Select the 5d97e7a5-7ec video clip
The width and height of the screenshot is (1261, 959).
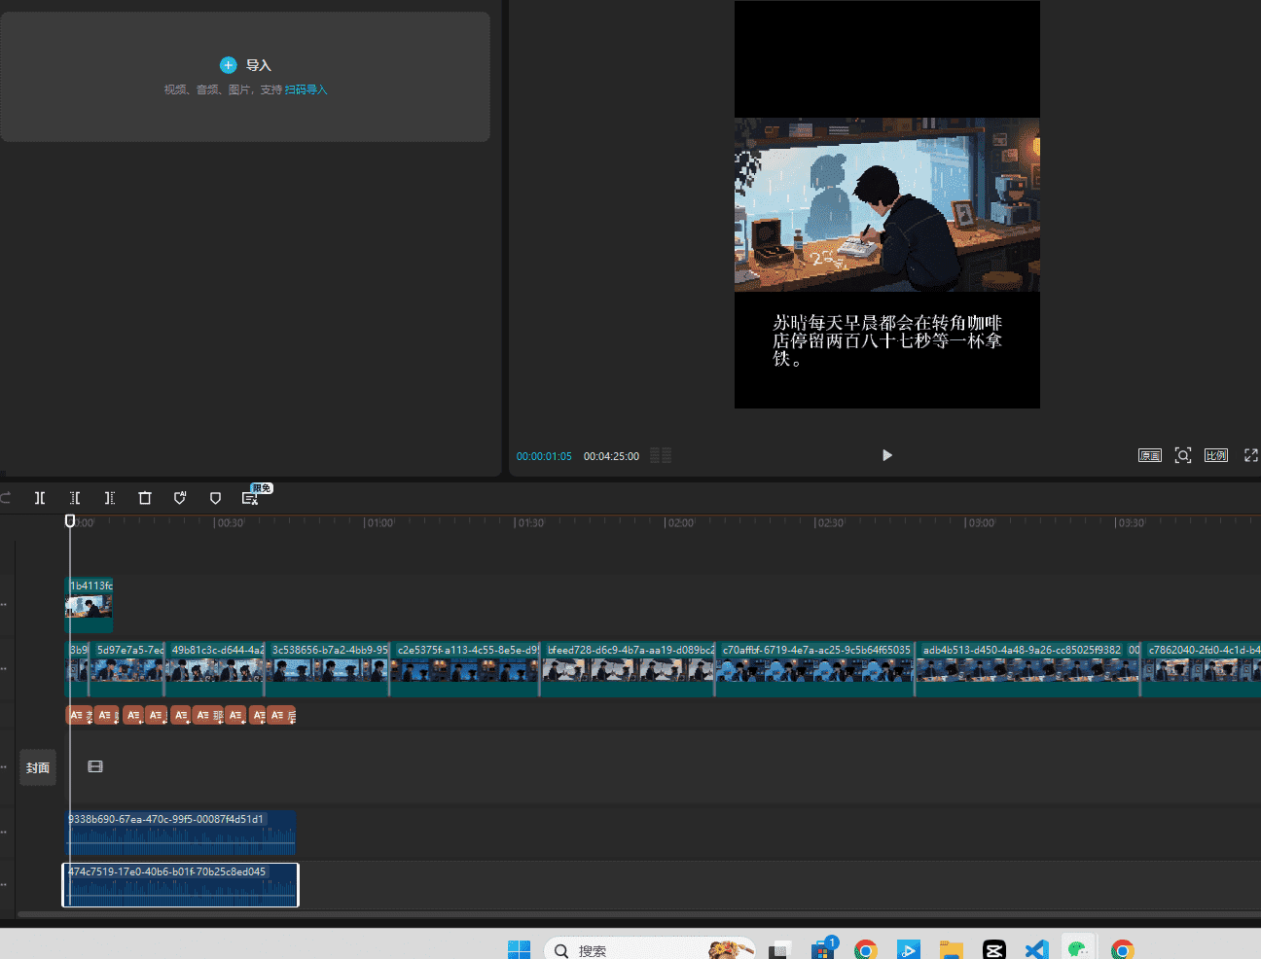click(127, 669)
